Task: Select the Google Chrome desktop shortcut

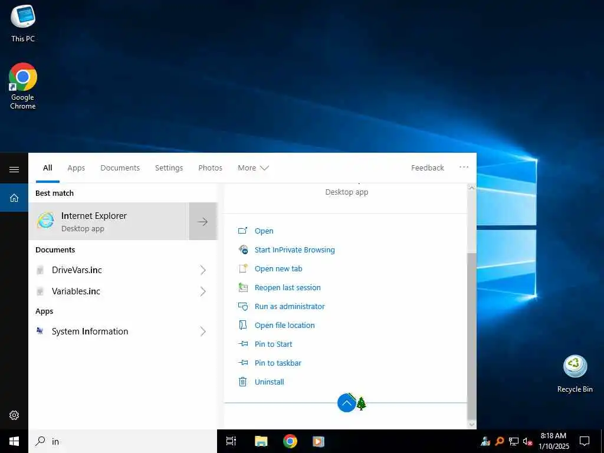Action: pos(23,86)
